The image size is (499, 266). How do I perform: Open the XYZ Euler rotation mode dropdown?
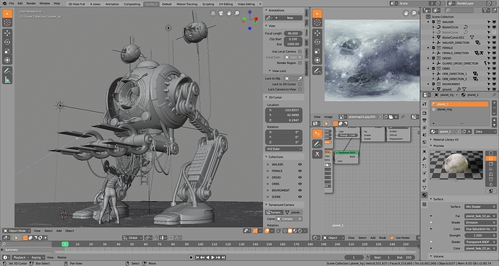pyautogui.click(x=283, y=148)
